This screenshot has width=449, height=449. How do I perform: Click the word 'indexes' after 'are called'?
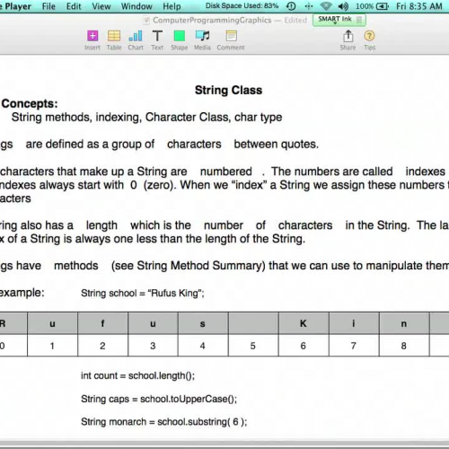coord(426,172)
